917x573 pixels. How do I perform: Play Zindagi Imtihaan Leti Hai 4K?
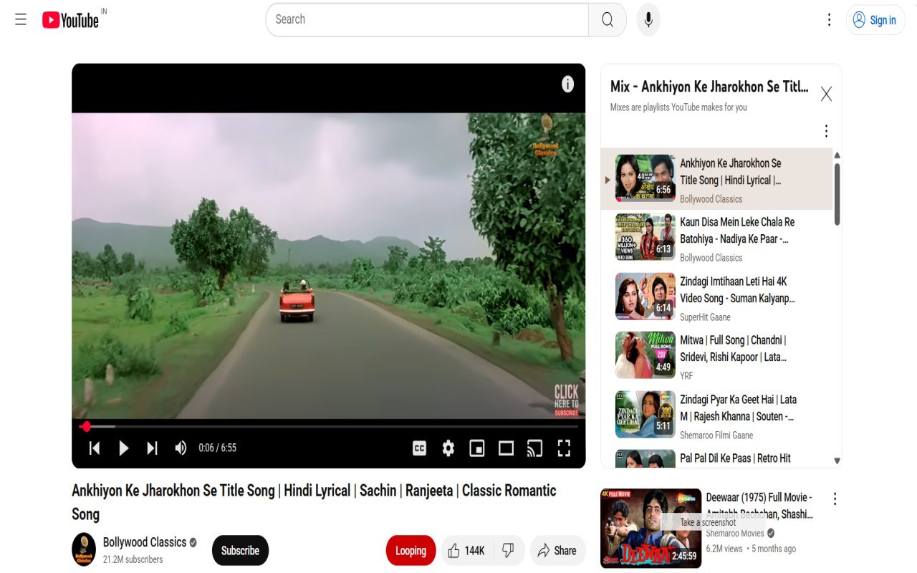click(737, 290)
